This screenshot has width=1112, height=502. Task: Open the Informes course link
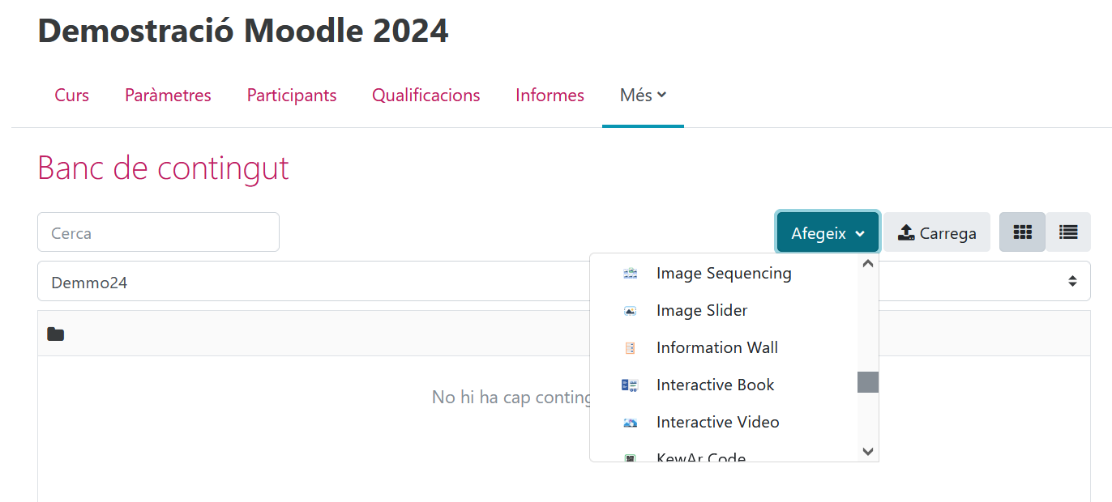click(x=550, y=96)
